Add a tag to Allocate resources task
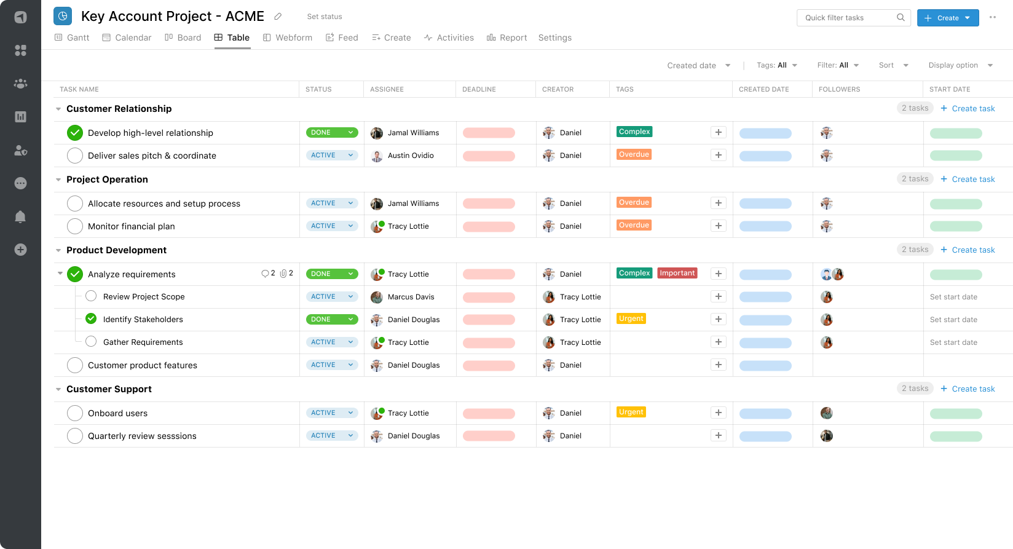Image resolution: width=1013 pixels, height=549 pixels. [x=719, y=203]
